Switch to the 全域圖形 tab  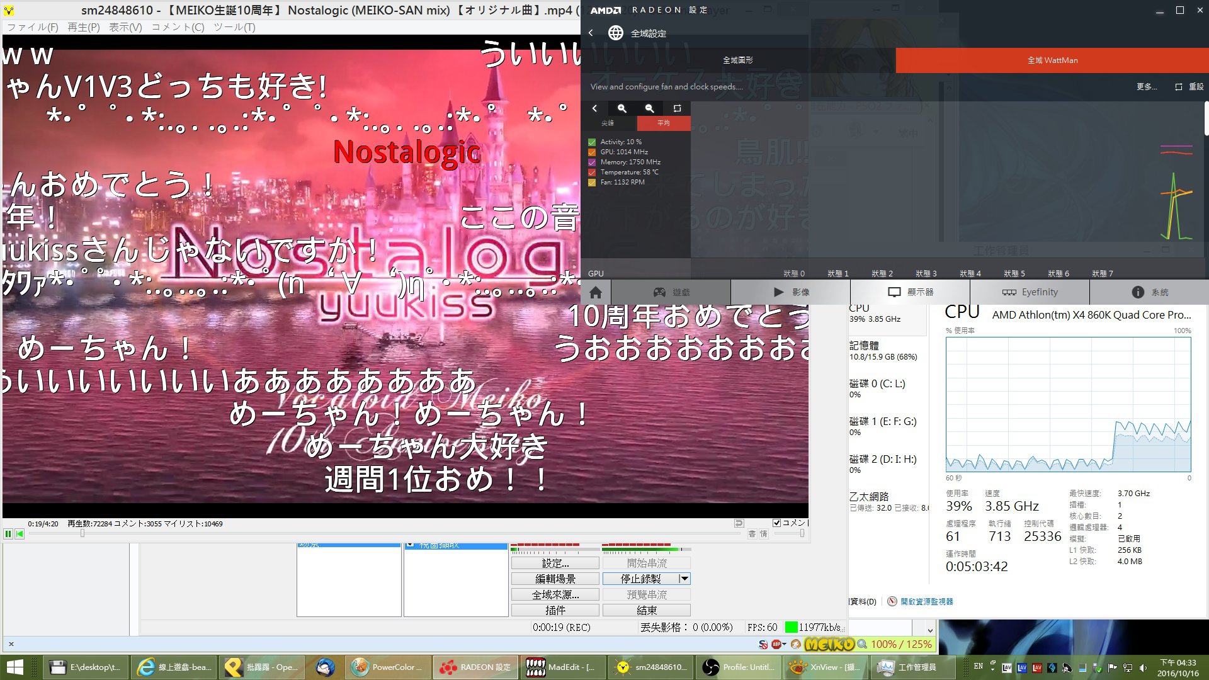tap(738, 60)
